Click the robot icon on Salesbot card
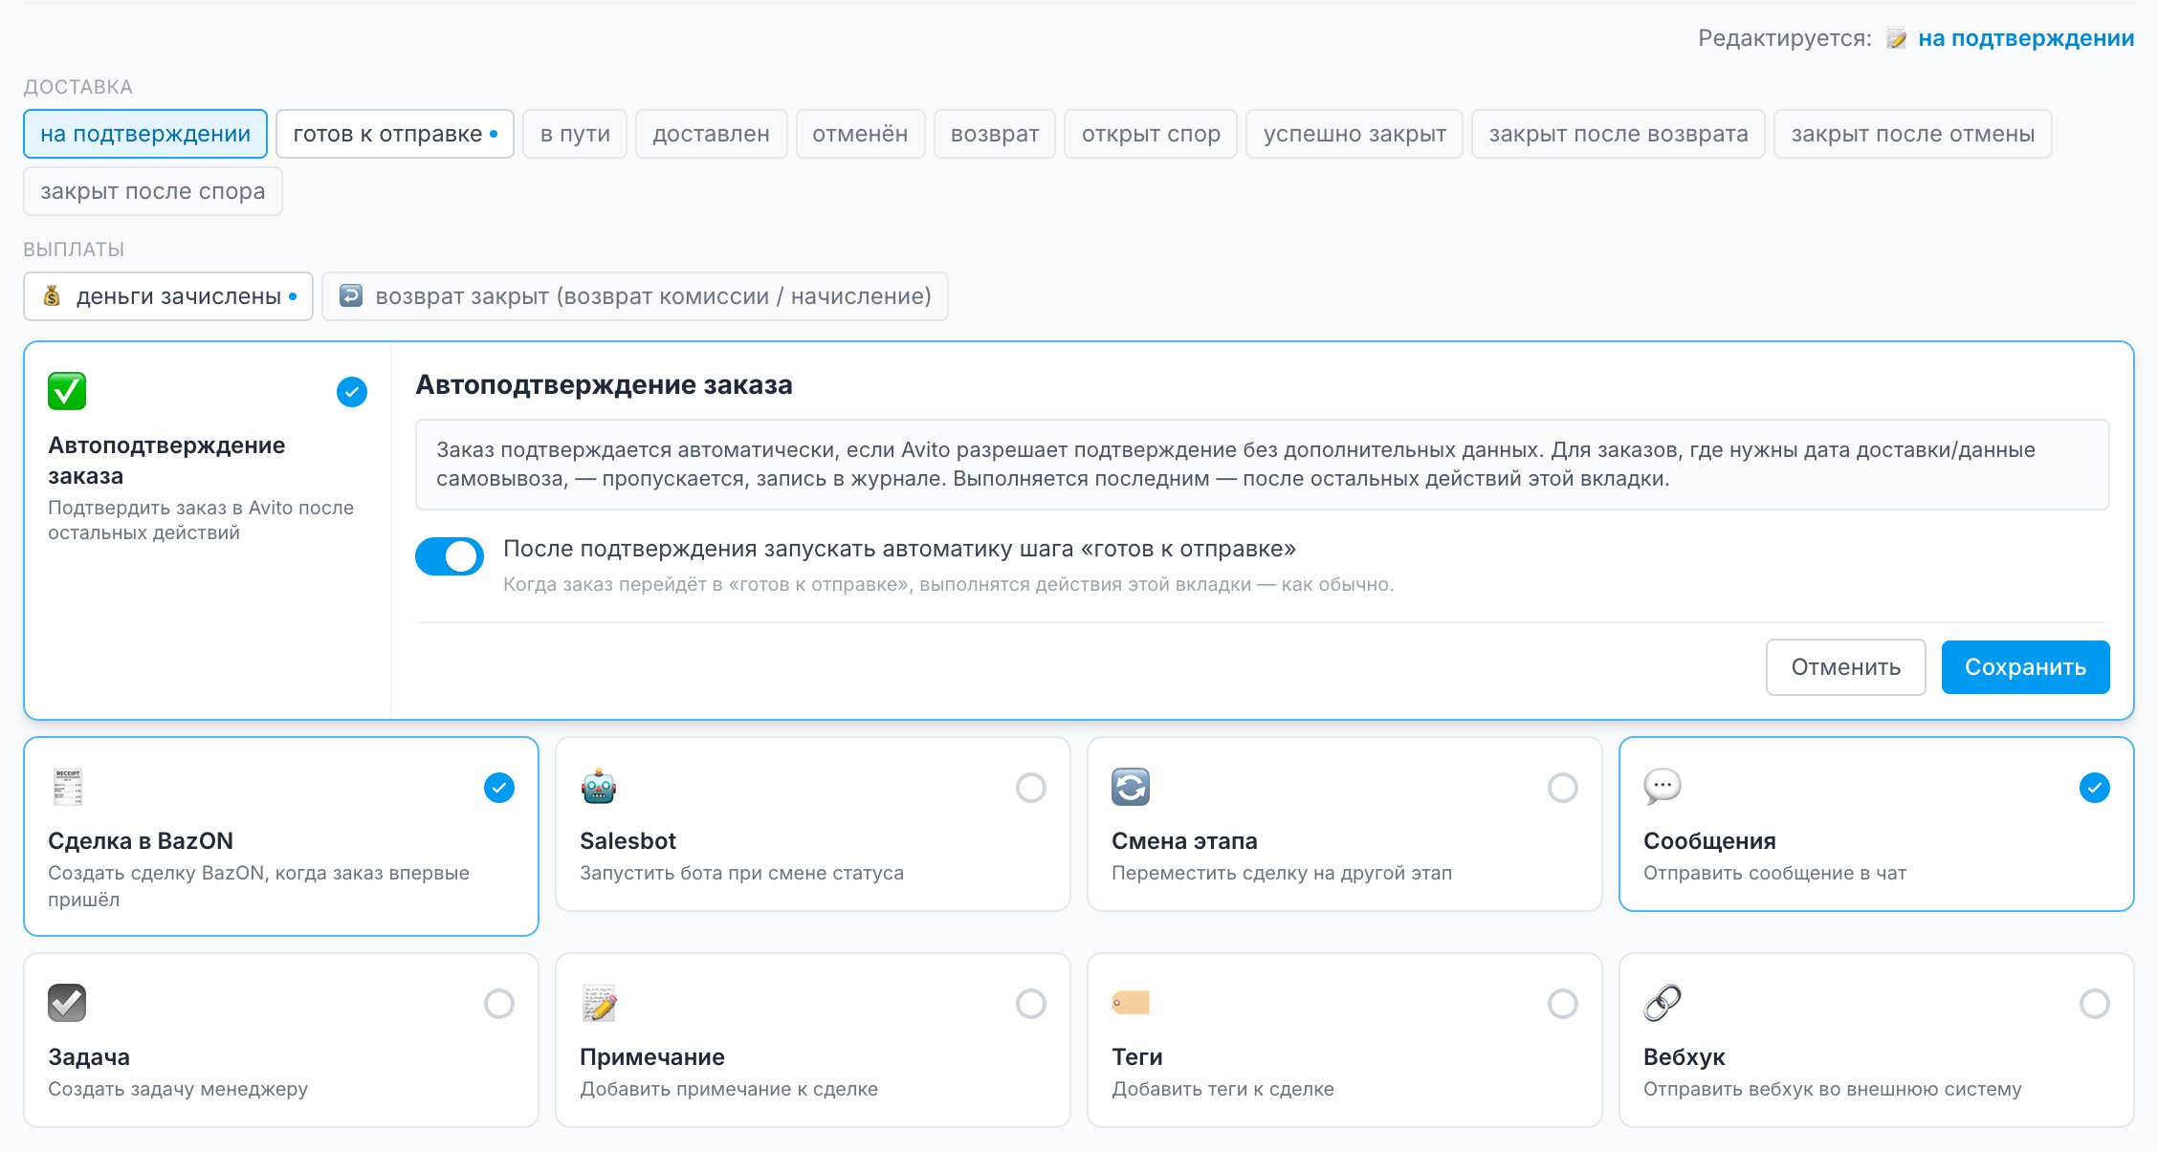The image size is (2158, 1151). pos(599,787)
